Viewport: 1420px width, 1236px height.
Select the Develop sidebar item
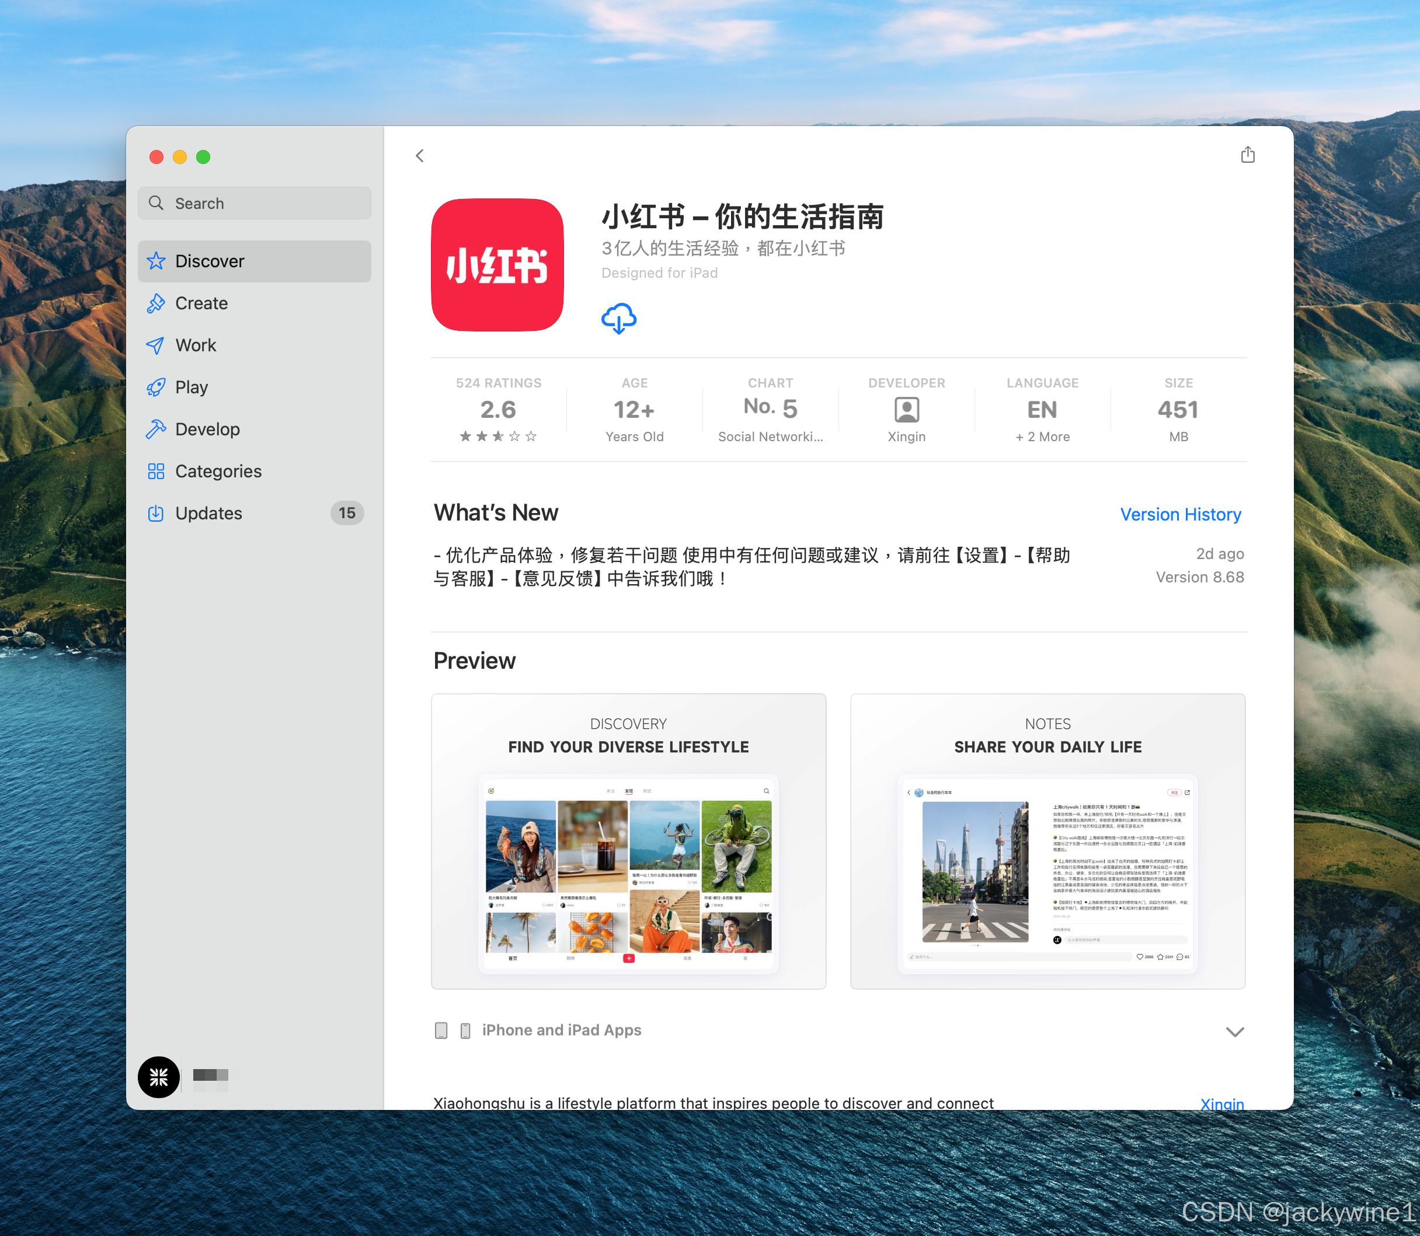point(208,430)
